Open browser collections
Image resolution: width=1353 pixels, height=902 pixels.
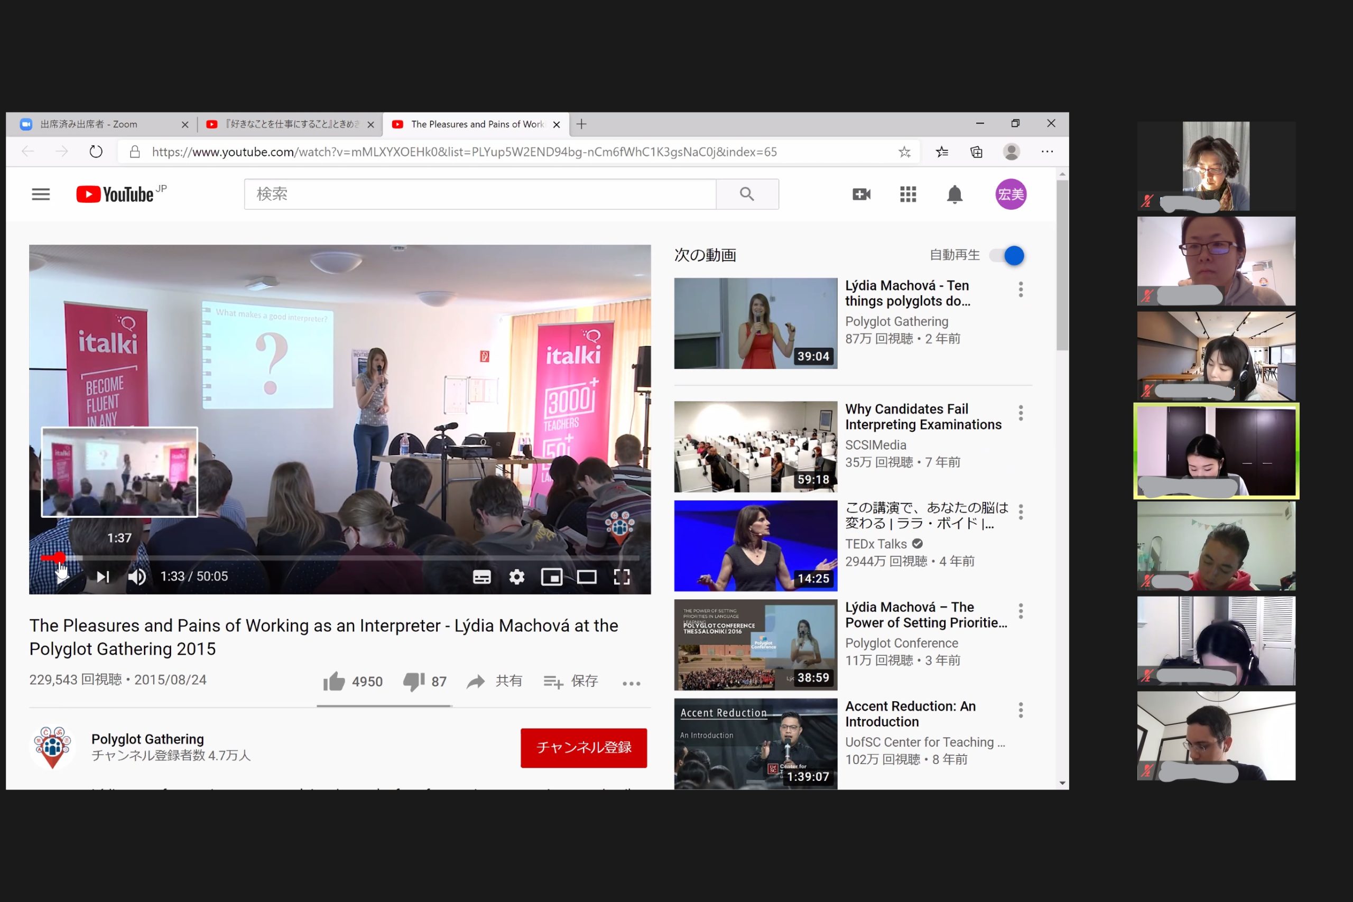(x=976, y=152)
